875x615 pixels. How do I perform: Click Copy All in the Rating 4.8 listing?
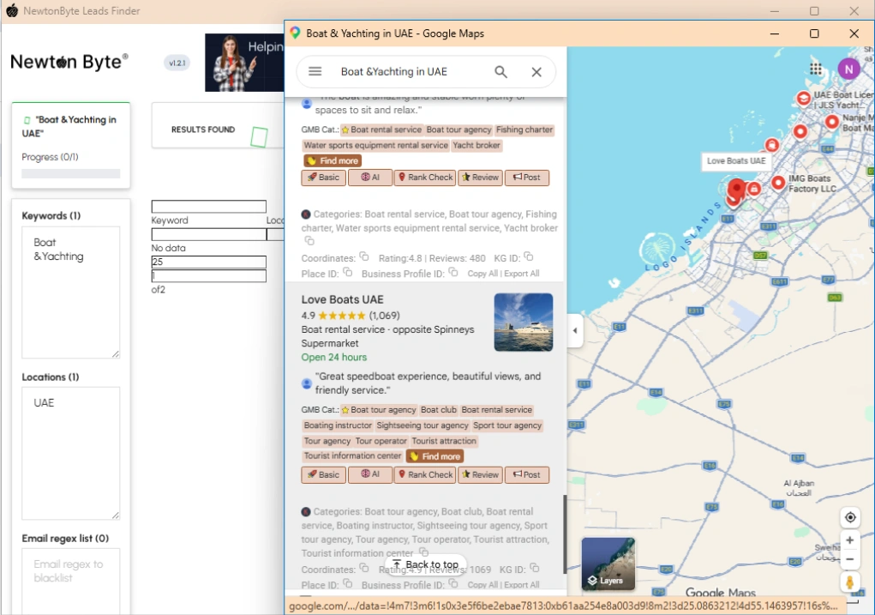(x=482, y=274)
